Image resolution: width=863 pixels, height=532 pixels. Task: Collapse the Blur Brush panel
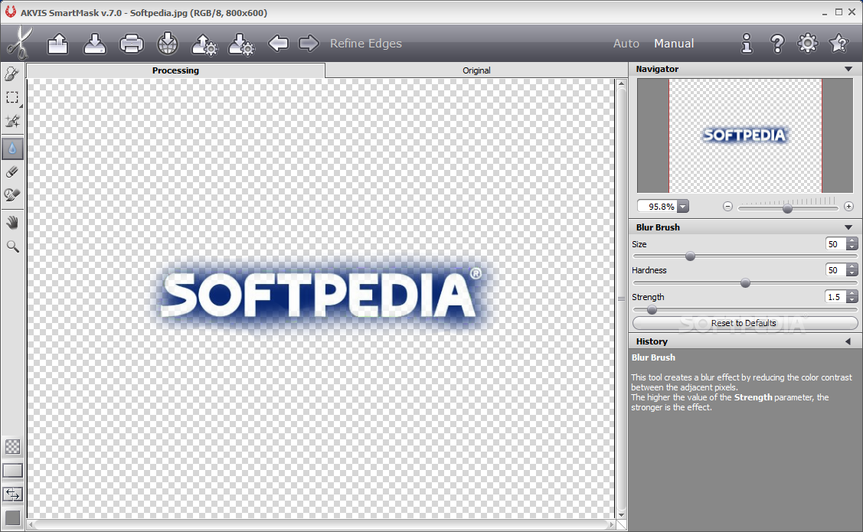848,227
